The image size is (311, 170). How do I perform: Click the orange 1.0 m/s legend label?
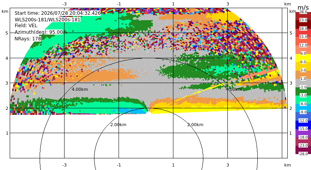303,79
